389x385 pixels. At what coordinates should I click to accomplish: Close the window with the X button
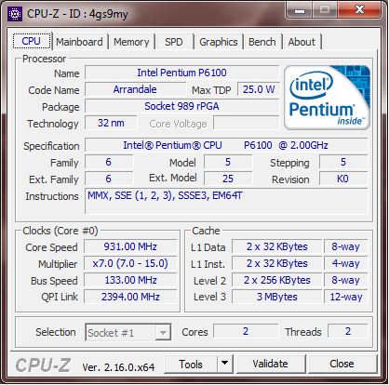pos(359,10)
